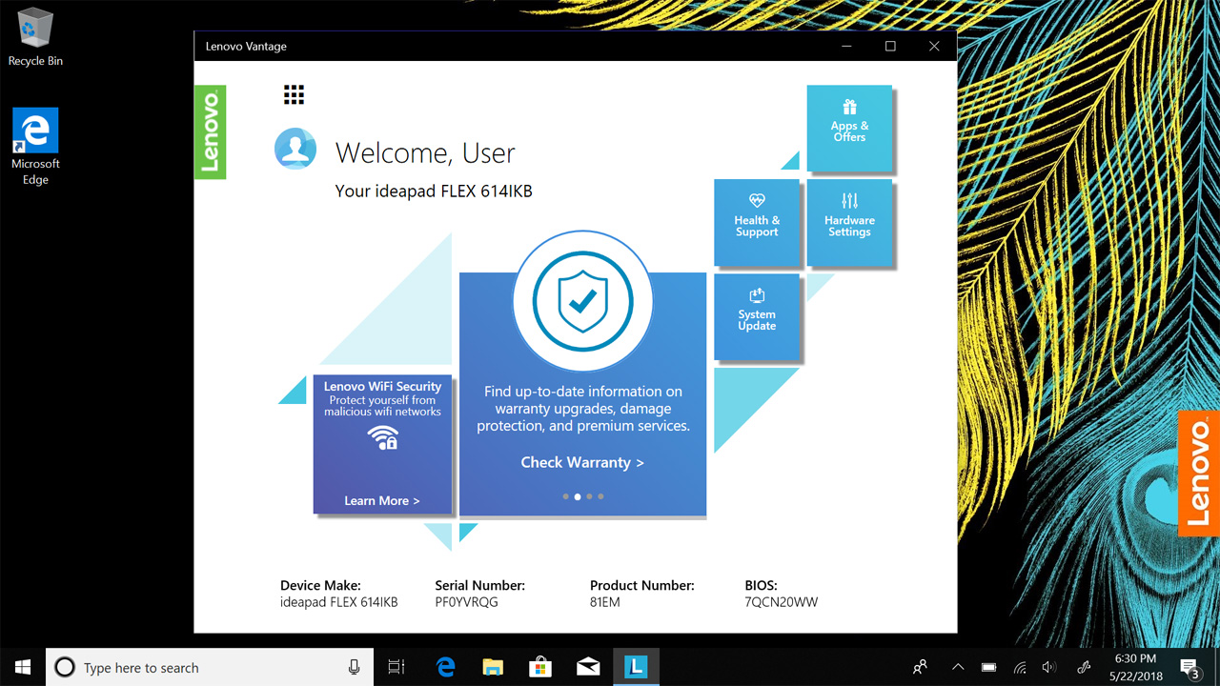Click the shield checkmark warranty icon
1220x686 pixels.
[x=582, y=301]
